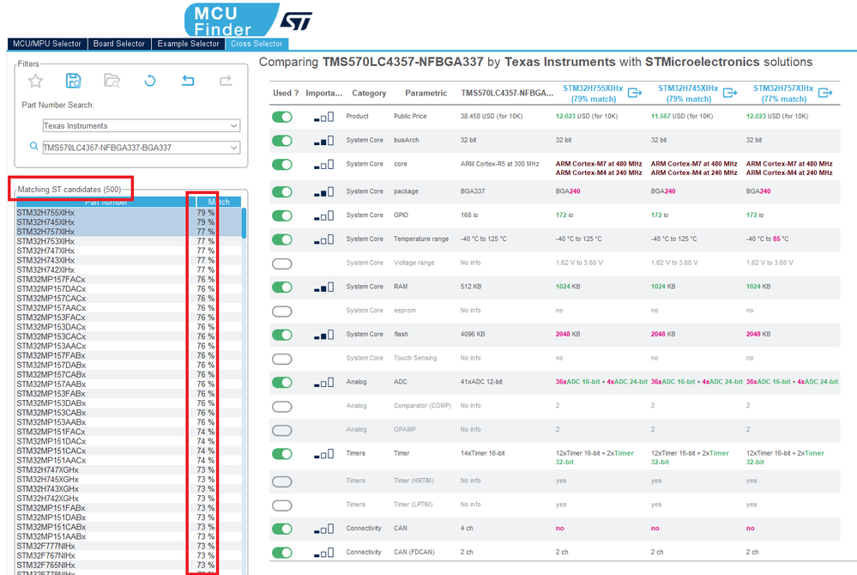Reset filters with the circular arrow icon
Screen dimensions: 857x575
150,81
